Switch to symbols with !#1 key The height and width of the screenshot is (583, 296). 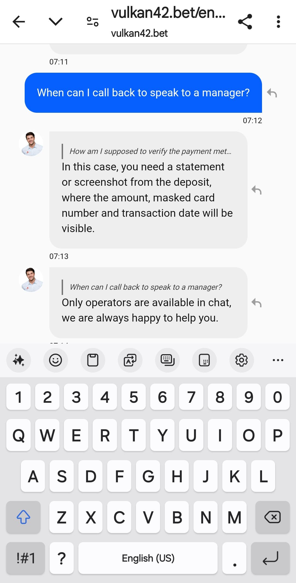tap(25, 558)
